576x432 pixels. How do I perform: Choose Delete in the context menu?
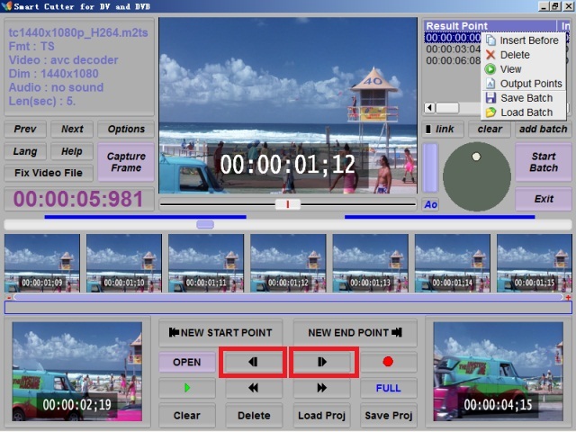tap(524, 55)
